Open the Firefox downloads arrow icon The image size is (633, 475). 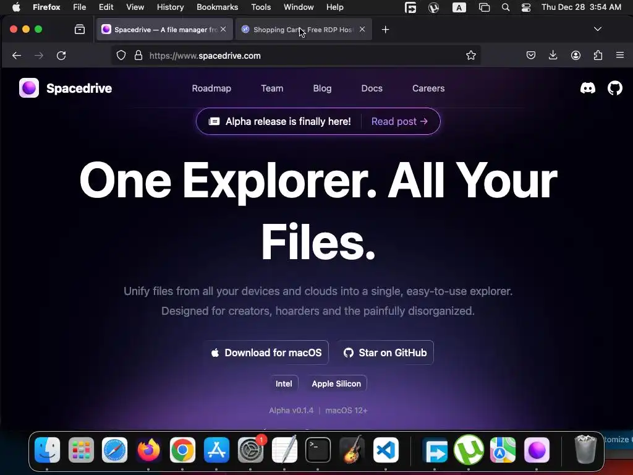tap(553, 55)
